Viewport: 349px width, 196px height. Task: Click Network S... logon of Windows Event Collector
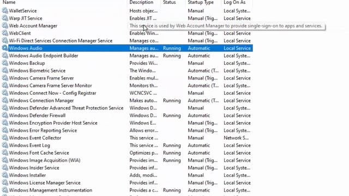(x=236, y=138)
